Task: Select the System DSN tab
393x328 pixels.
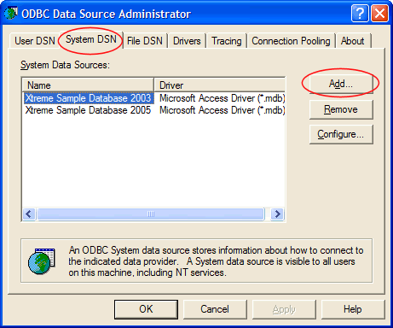Action: (x=91, y=39)
